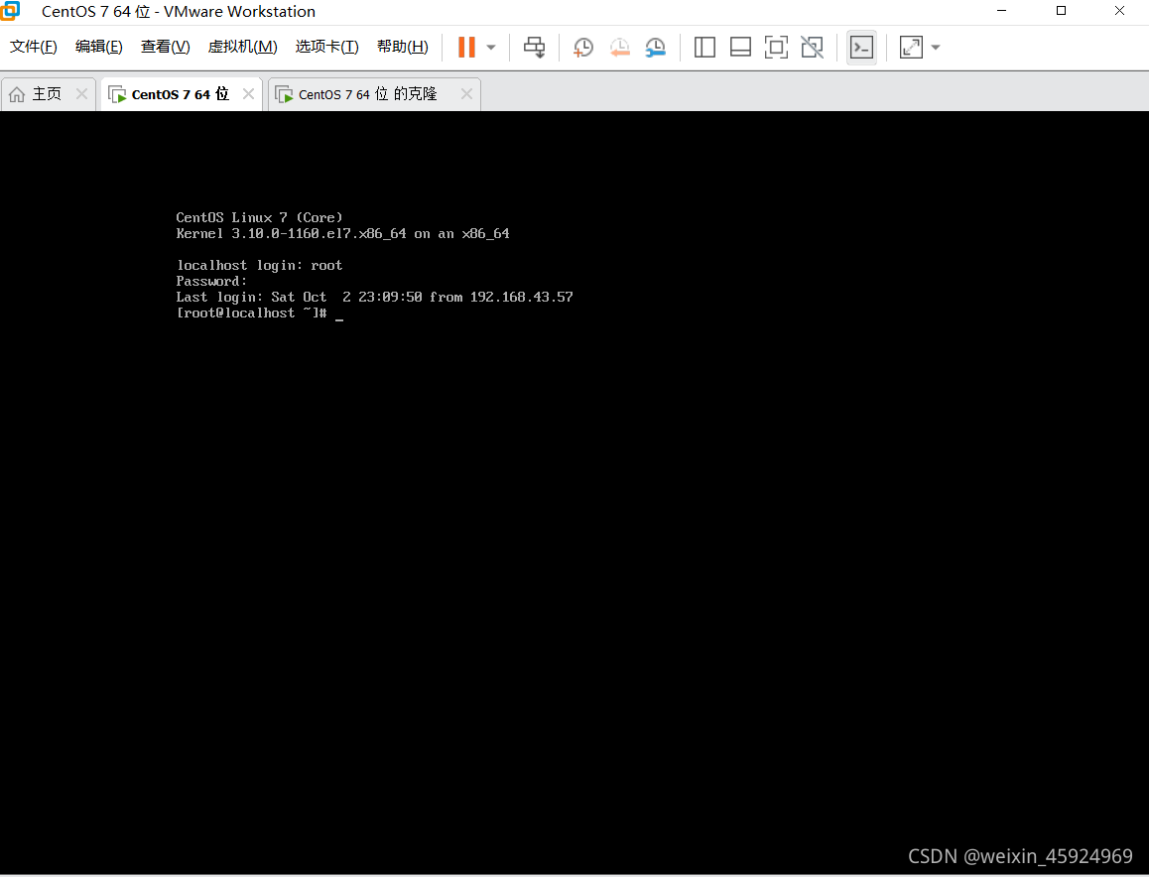Open the 文件(F) menu
This screenshot has width=1149, height=877.
(33, 47)
